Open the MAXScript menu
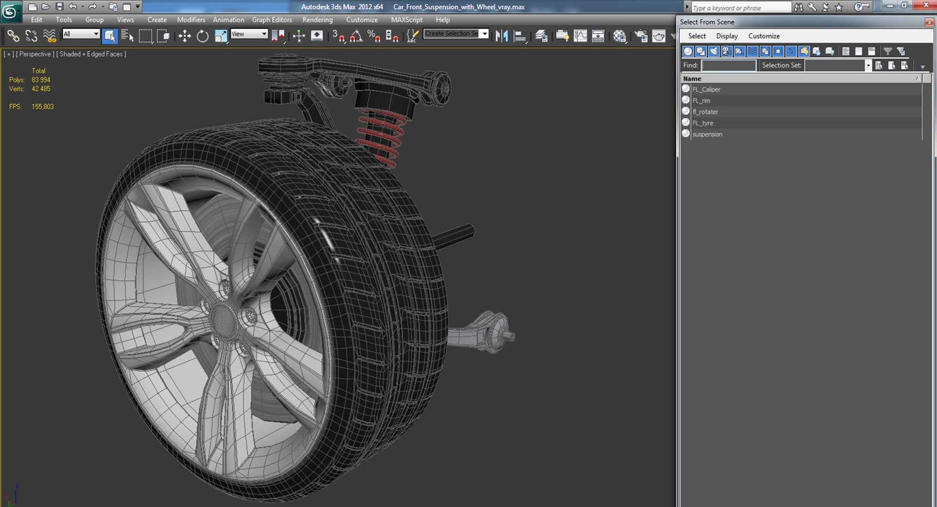Viewport: 937px width, 507px height. pyautogui.click(x=407, y=20)
